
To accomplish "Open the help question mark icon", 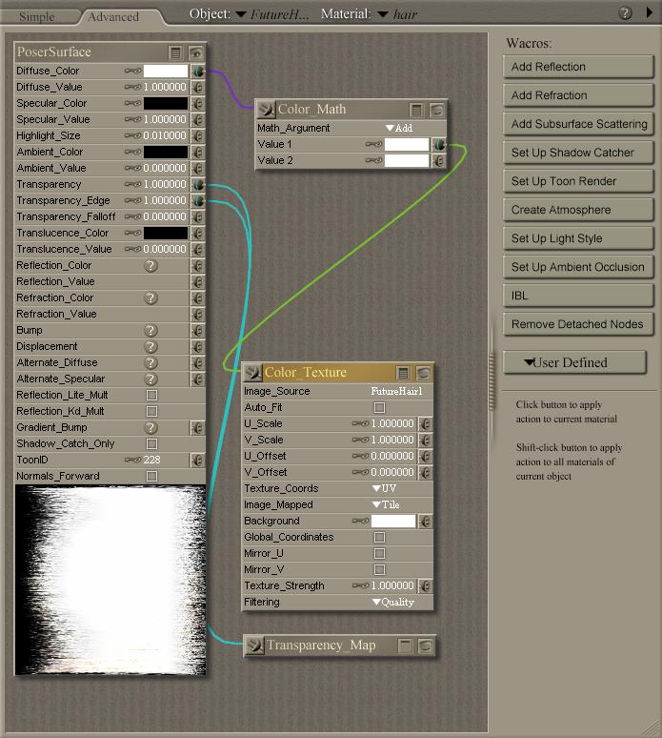I will tap(625, 12).
